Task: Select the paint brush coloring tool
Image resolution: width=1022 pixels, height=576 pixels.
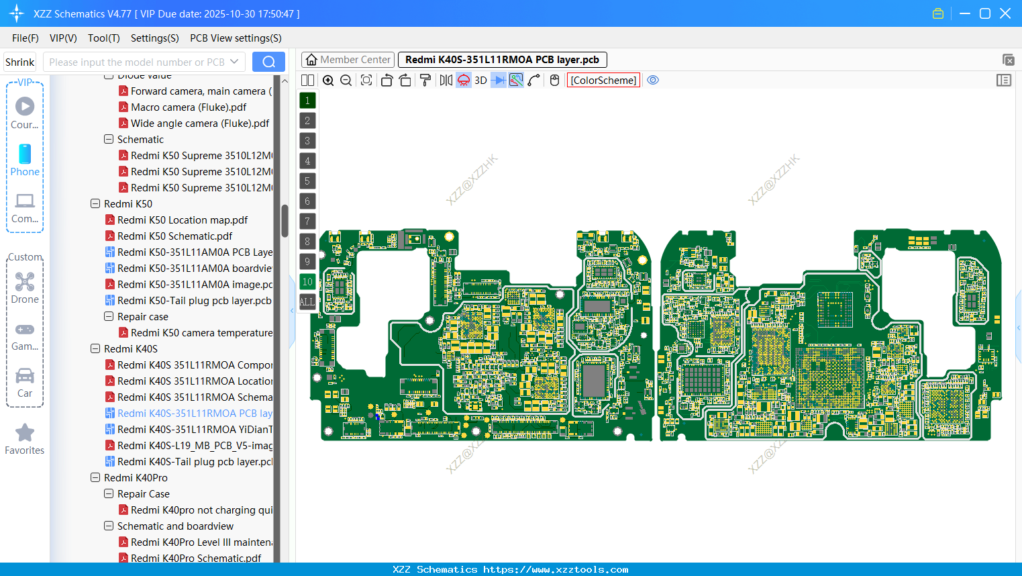Action: pos(426,80)
